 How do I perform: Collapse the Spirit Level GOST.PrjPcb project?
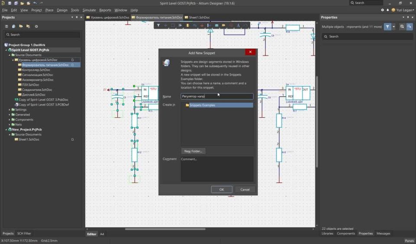pyautogui.click(x=6, y=50)
